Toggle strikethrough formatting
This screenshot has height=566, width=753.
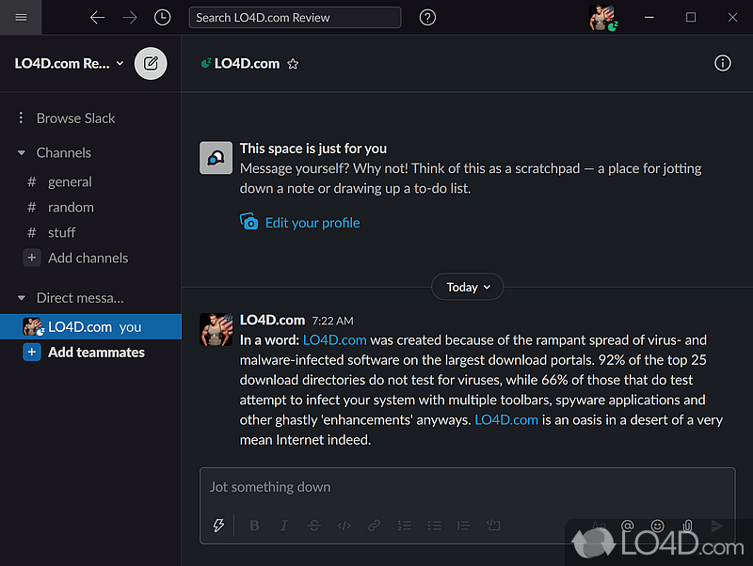point(314,526)
